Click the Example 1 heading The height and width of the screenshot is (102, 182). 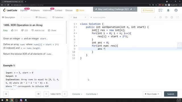pyautogui.click(x=9, y=65)
